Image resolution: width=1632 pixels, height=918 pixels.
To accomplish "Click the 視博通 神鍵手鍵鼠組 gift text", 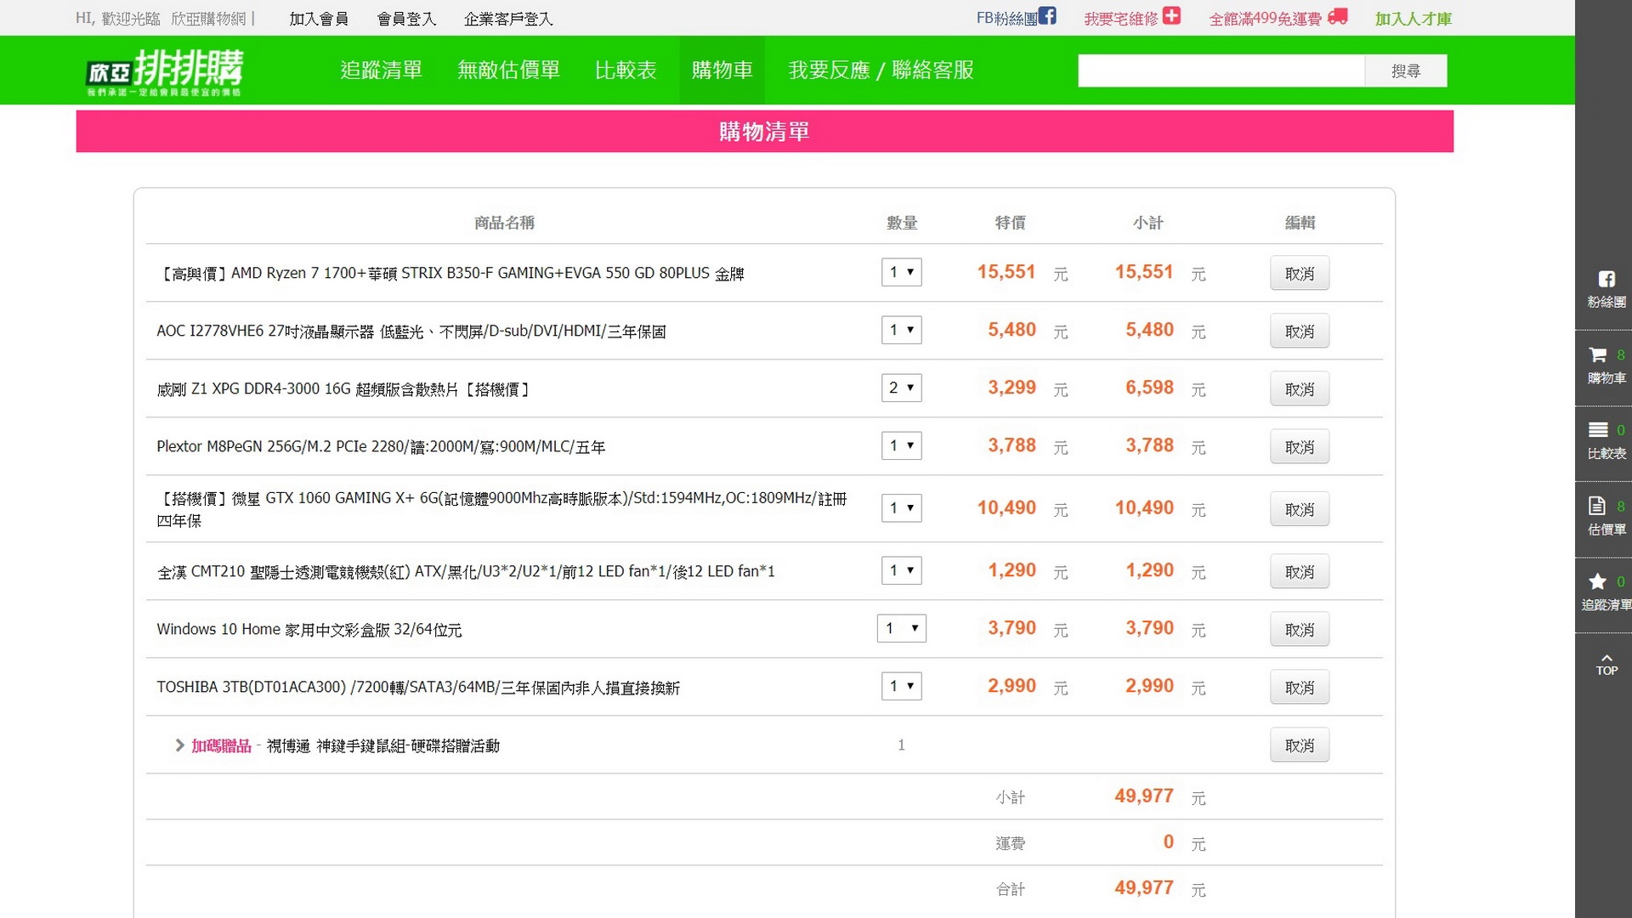I will 383,745.
